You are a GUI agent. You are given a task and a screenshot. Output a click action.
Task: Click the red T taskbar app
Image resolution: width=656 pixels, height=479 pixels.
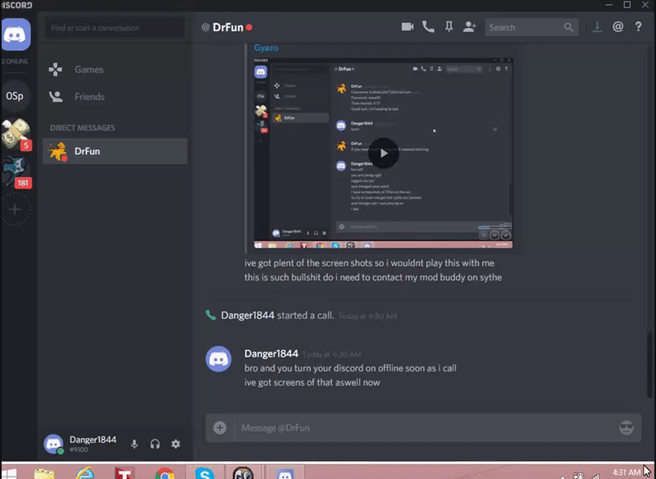pos(125,473)
